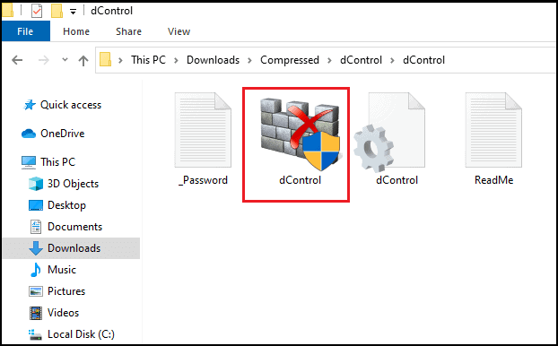Expand the chevron after This PC in path
Viewport: 558px width, 346px height.
point(176,60)
